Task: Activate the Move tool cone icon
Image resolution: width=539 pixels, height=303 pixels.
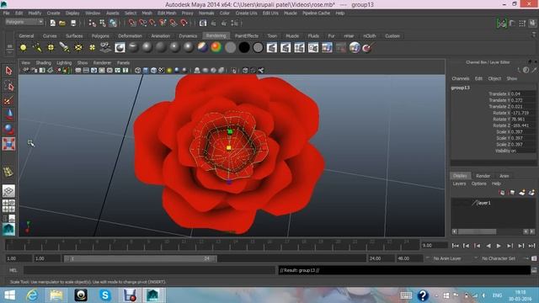Action: click(8, 114)
